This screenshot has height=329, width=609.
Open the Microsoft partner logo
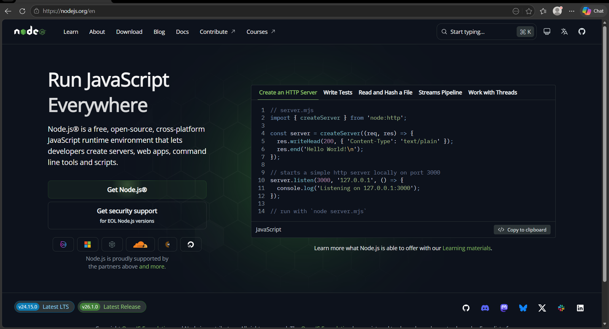[x=88, y=244]
